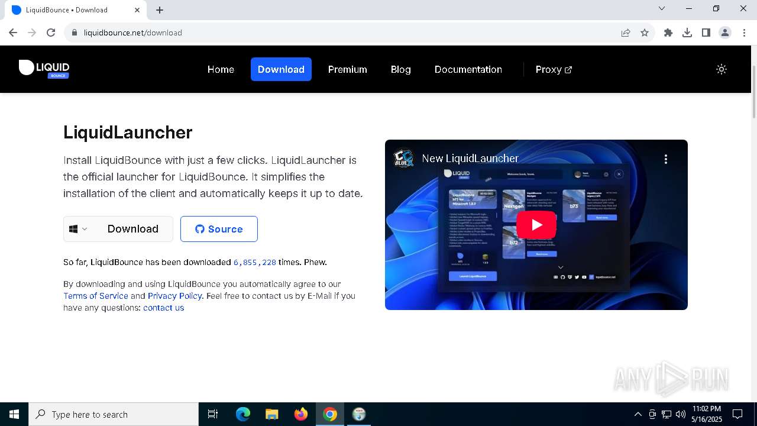Share this page icon in address bar

click(626, 33)
